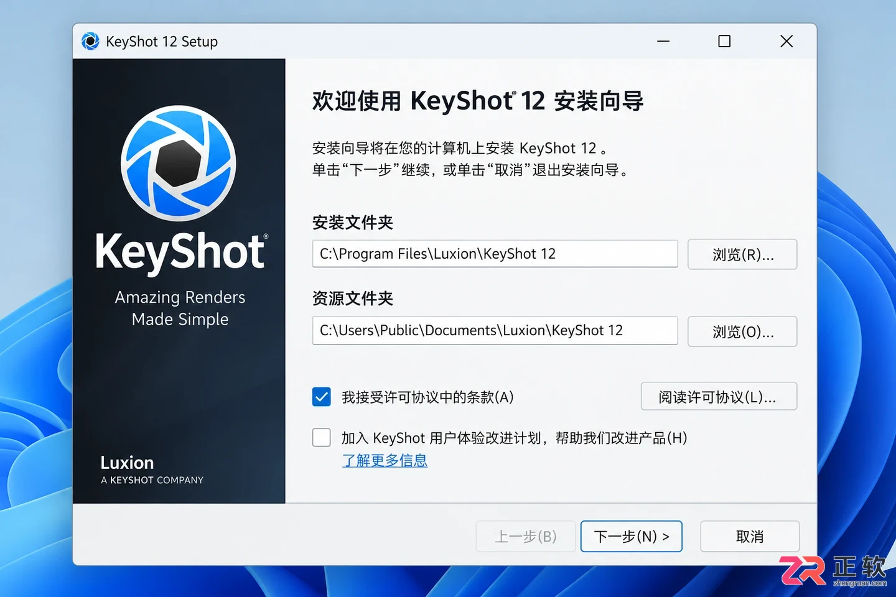
Task: Open the license agreement with 阅读许可协议(L)...
Action: coord(719,396)
